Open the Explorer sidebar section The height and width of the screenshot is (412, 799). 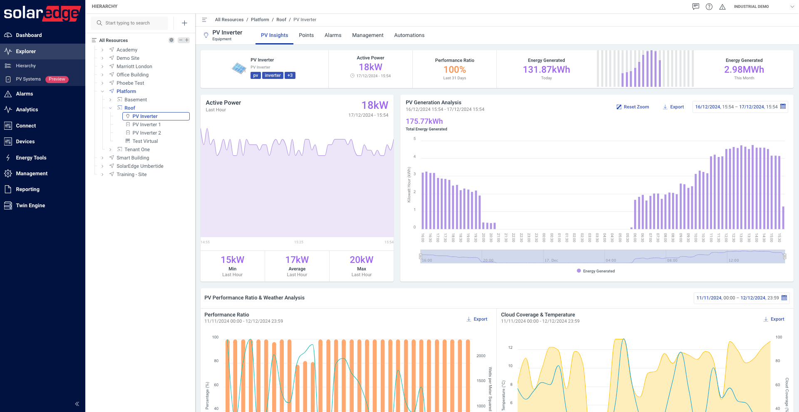coord(42,51)
